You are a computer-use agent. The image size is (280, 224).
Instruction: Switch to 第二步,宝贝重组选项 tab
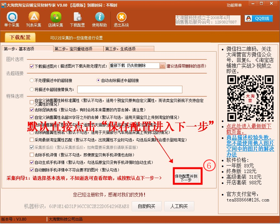point(79,49)
